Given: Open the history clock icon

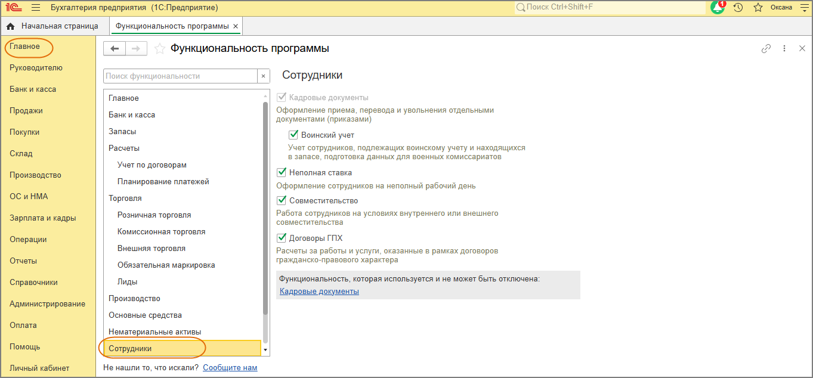Looking at the screenshot, I should coord(738,8).
